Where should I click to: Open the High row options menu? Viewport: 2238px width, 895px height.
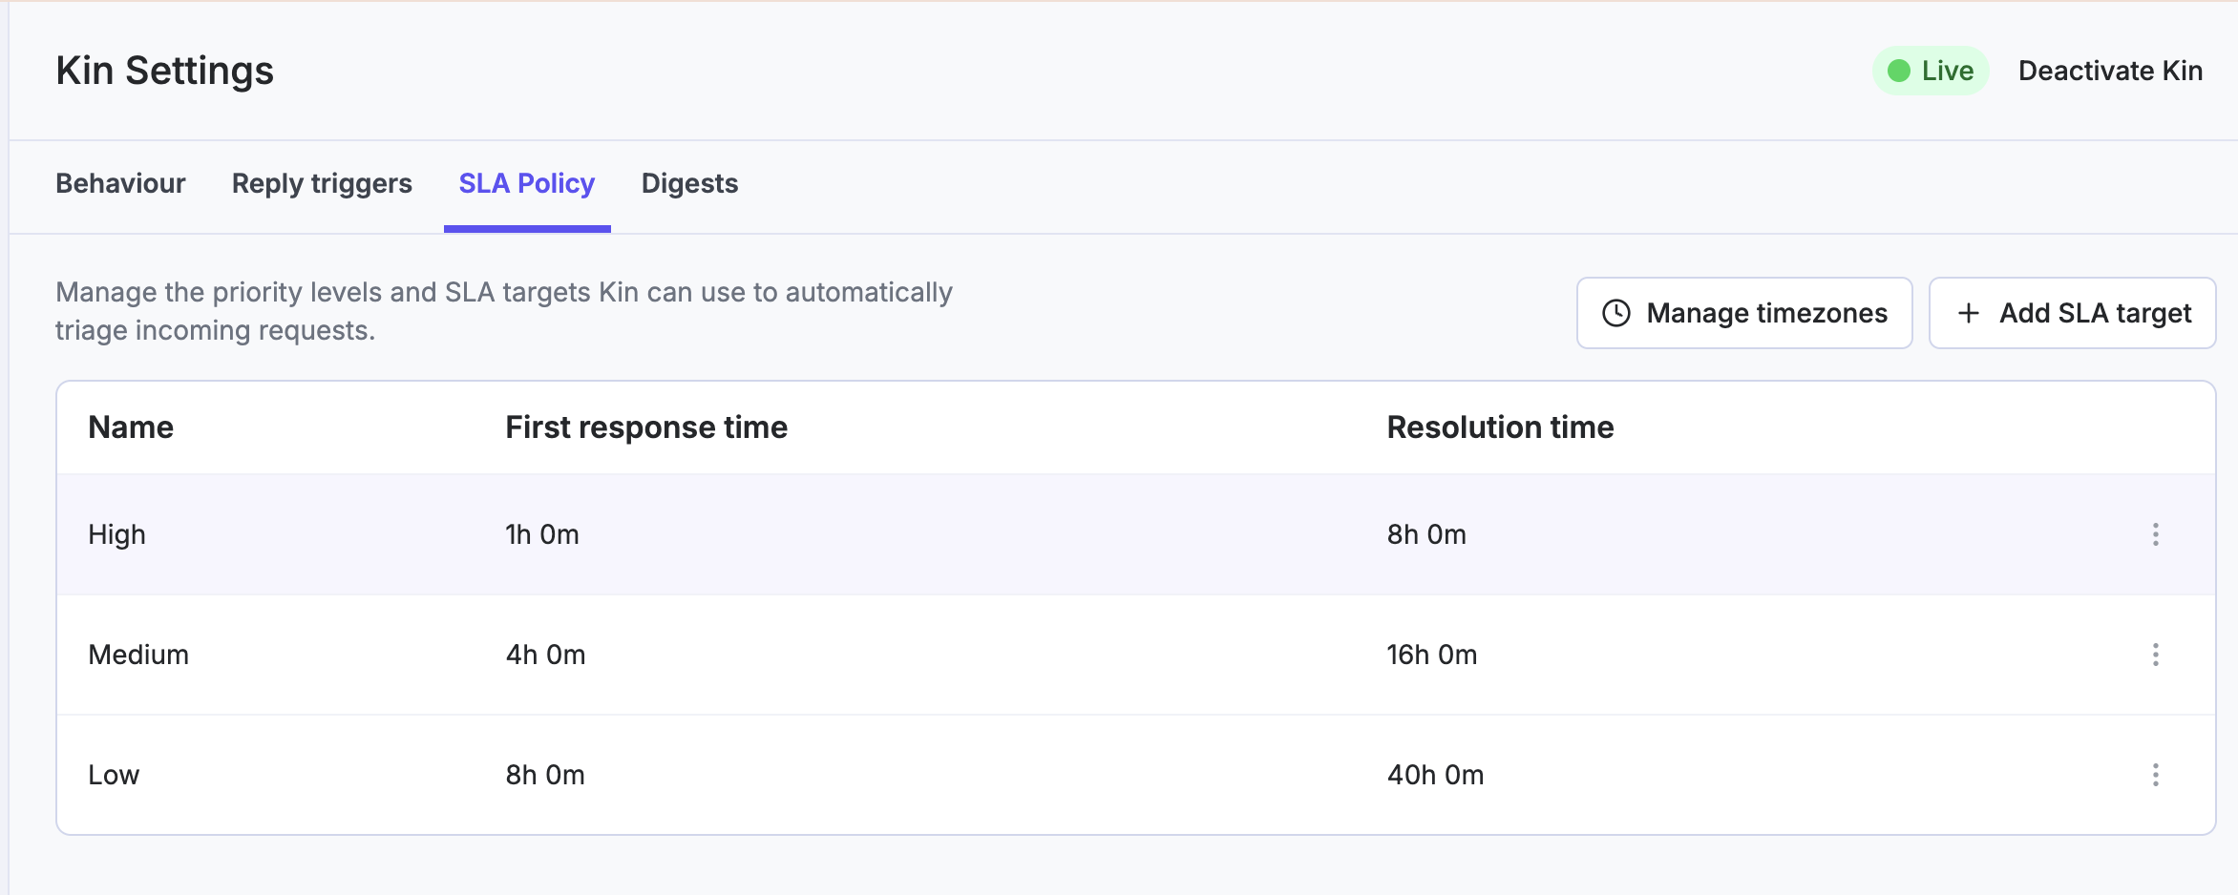tap(2155, 534)
